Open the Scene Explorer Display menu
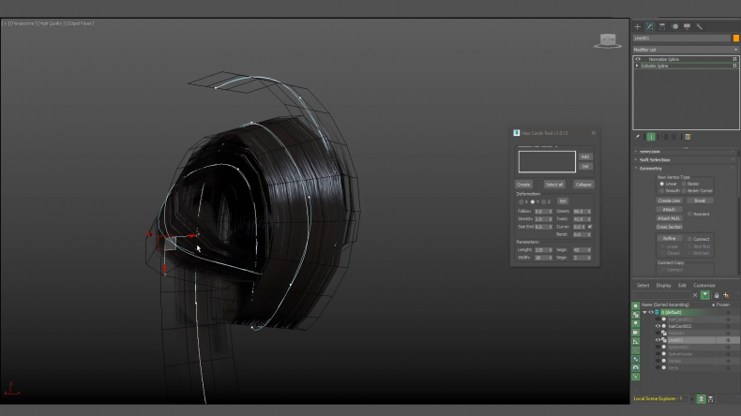Image resolution: width=741 pixels, height=416 pixels. pyautogui.click(x=663, y=285)
